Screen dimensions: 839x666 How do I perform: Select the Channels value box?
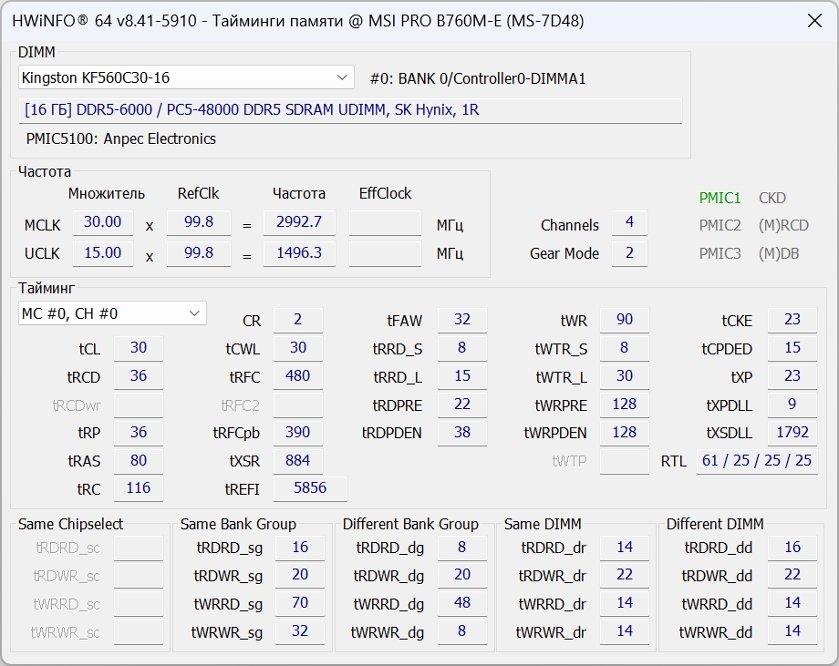[629, 222]
